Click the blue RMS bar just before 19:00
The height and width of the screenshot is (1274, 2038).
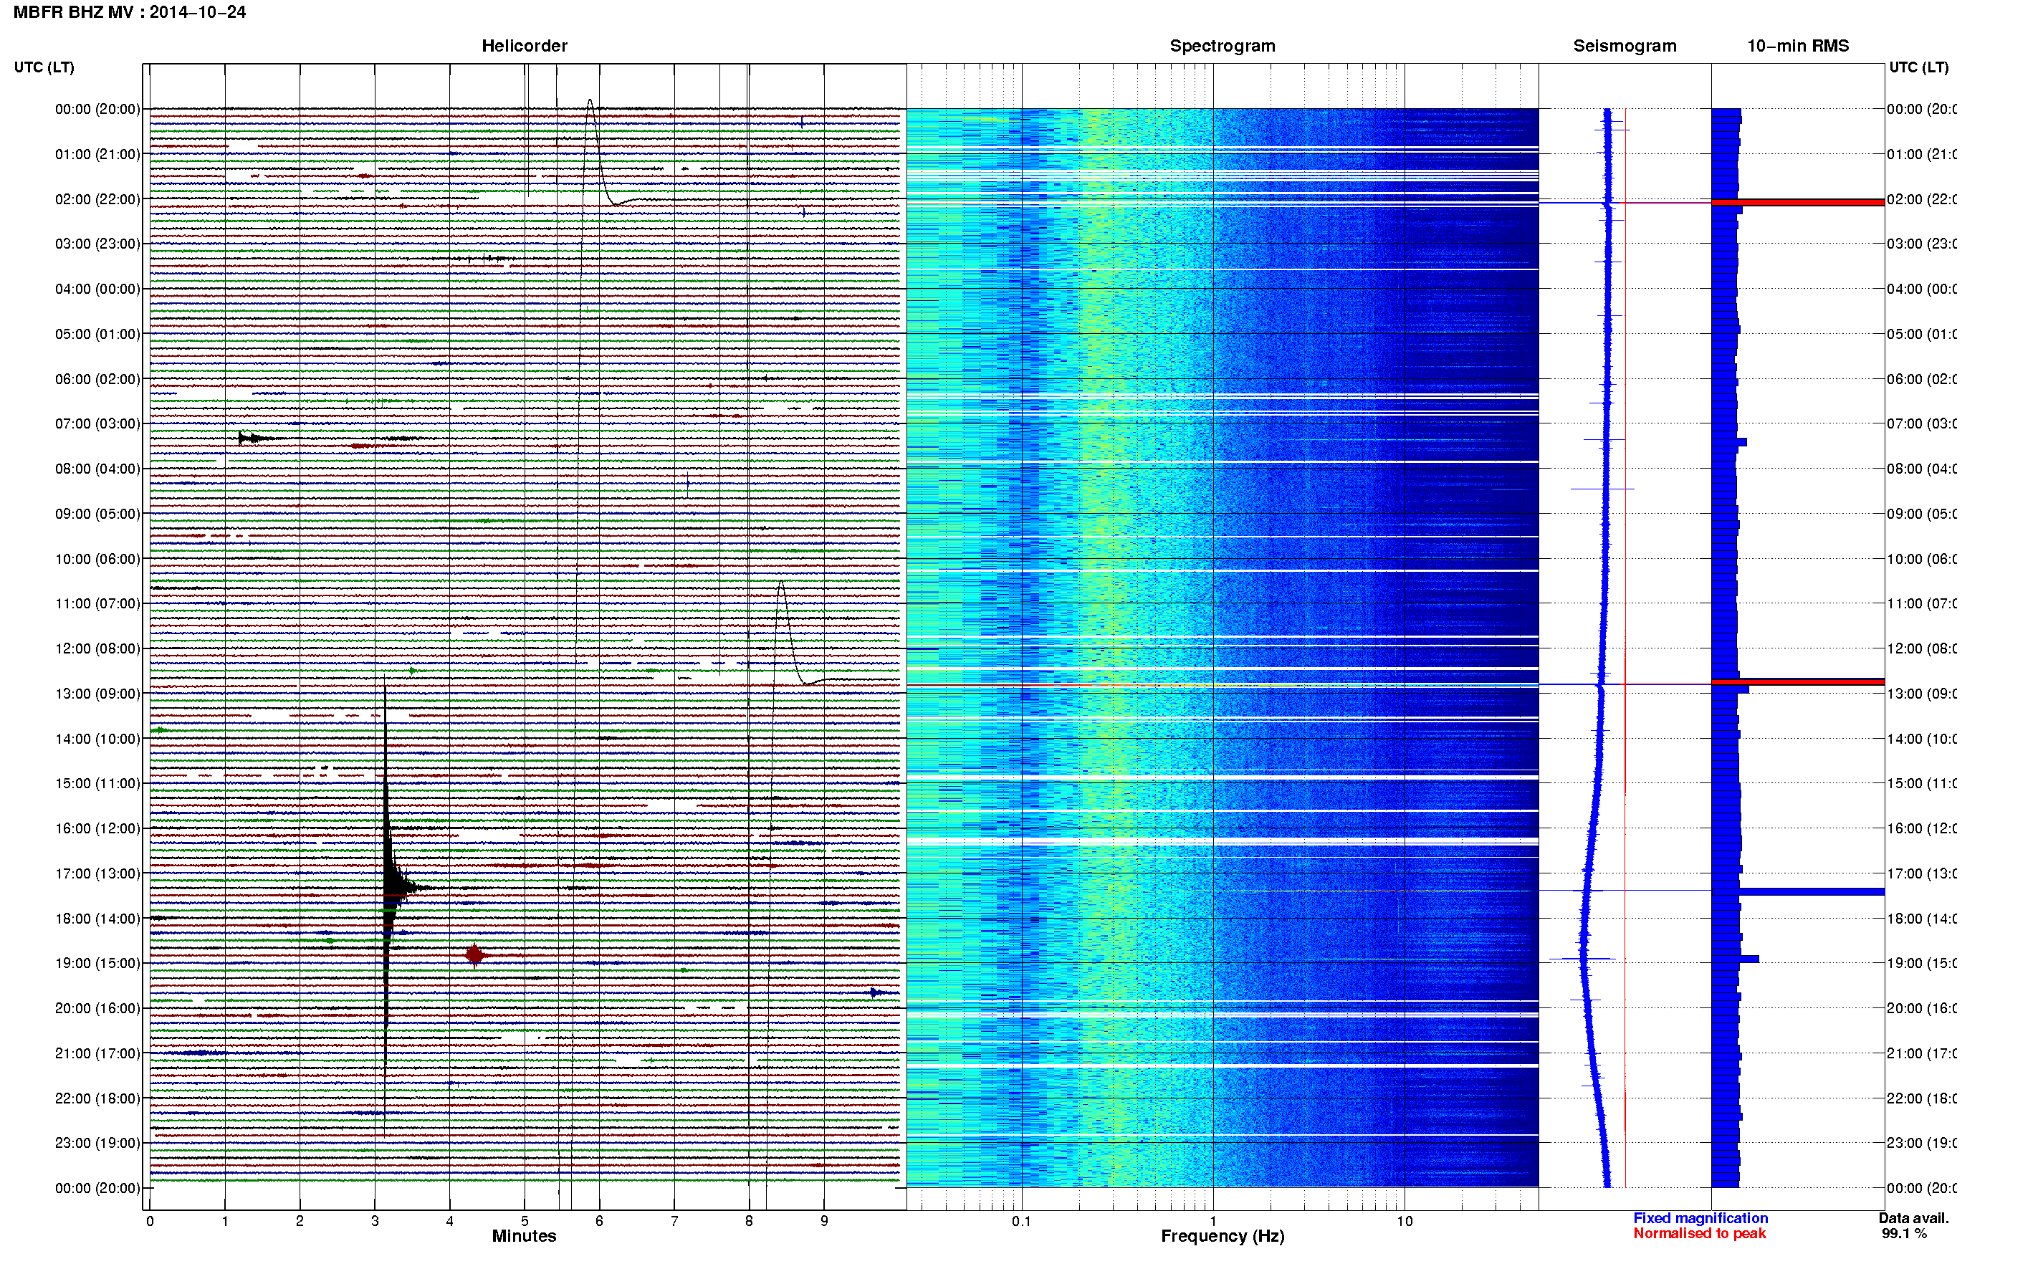click(x=1735, y=959)
